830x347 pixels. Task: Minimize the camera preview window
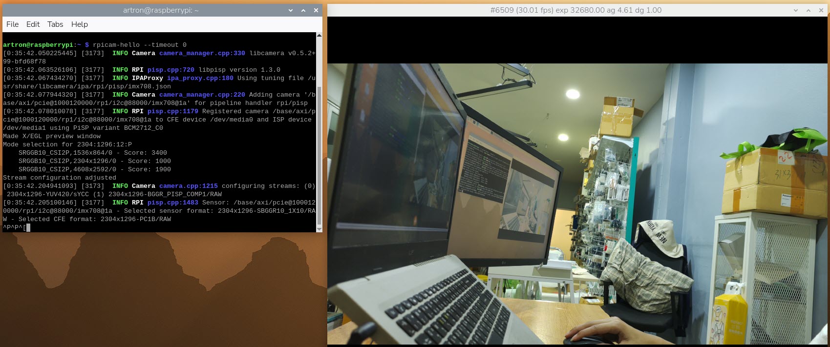point(796,10)
